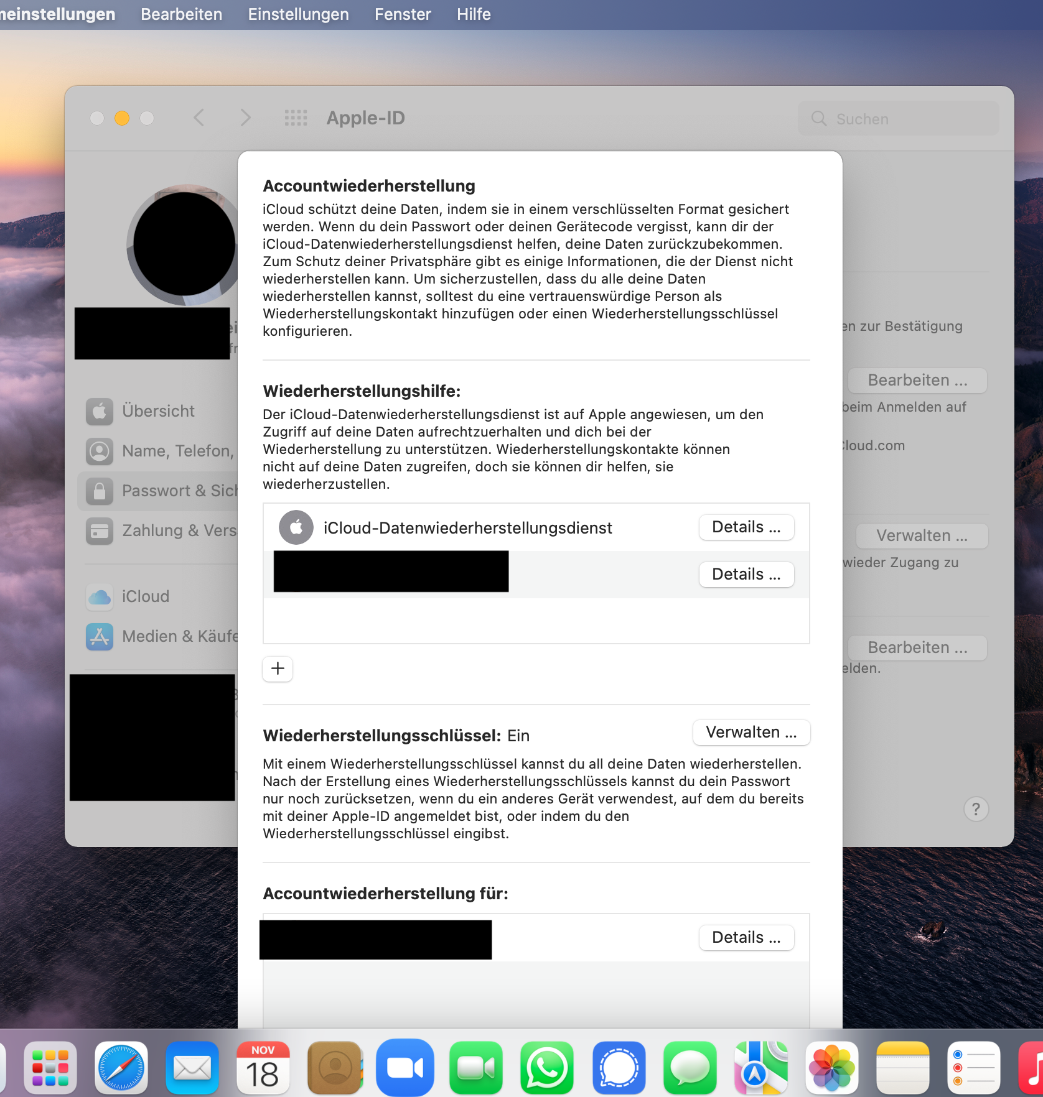The height and width of the screenshot is (1097, 1043).
Task: Open Notes from the Dock
Action: click(x=903, y=1068)
